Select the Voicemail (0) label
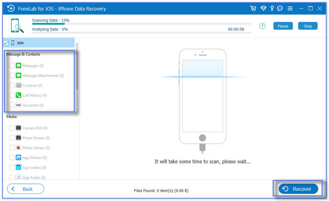 pyautogui.click(x=33, y=105)
